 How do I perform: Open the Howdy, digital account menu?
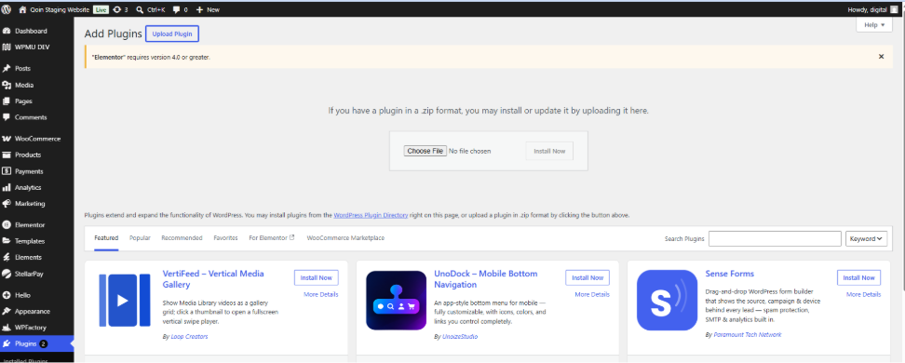[x=872, y=9]
